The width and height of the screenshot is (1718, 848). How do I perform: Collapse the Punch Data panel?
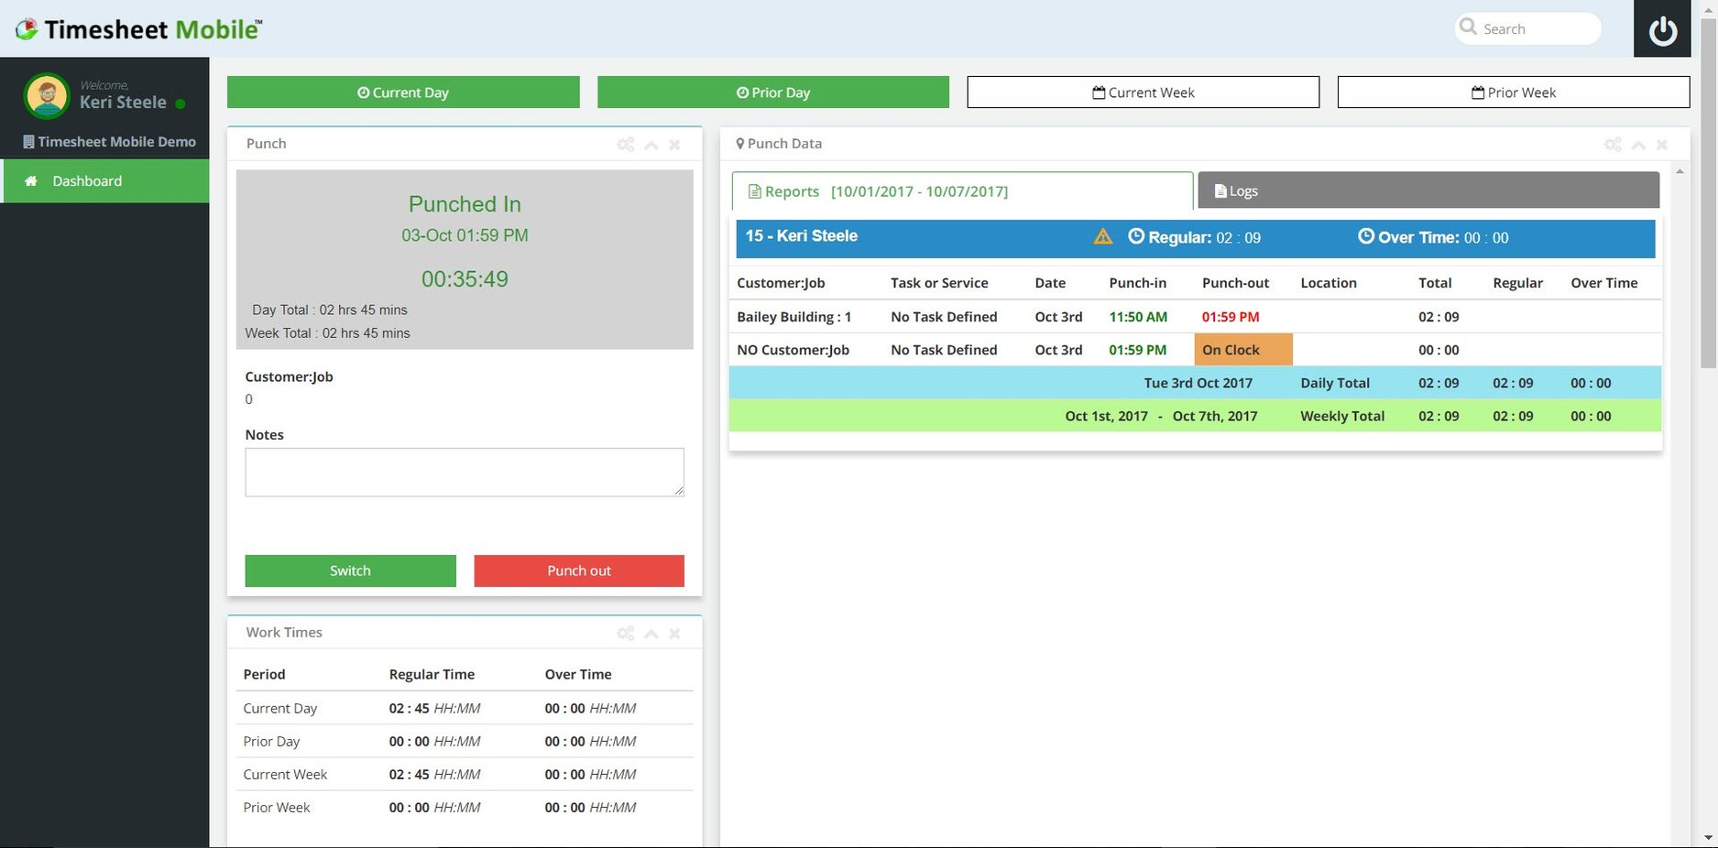(x=1638, y=145)
